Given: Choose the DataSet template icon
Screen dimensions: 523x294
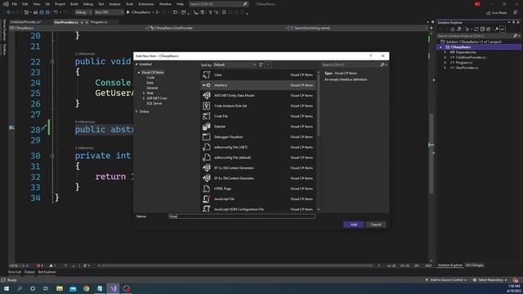Looking at the screenshot, I should tap(207, 127).
